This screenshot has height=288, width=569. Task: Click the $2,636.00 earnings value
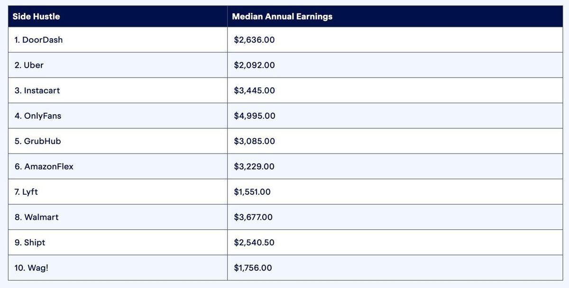(254, 40)
